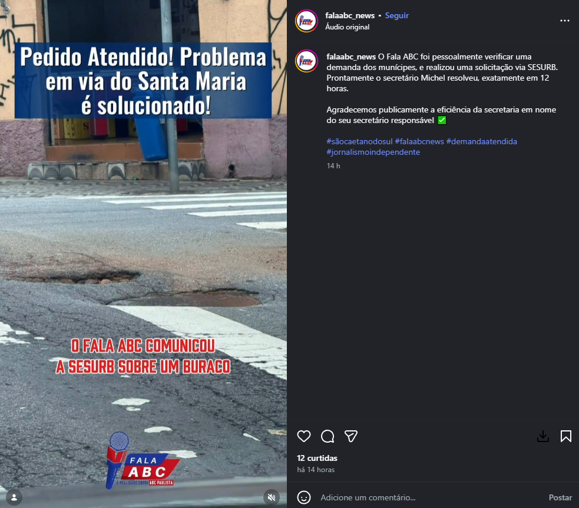Open hashtag #falaabcnews
The width and height of the screenshot is (579, 508).
tap(419, 141)
